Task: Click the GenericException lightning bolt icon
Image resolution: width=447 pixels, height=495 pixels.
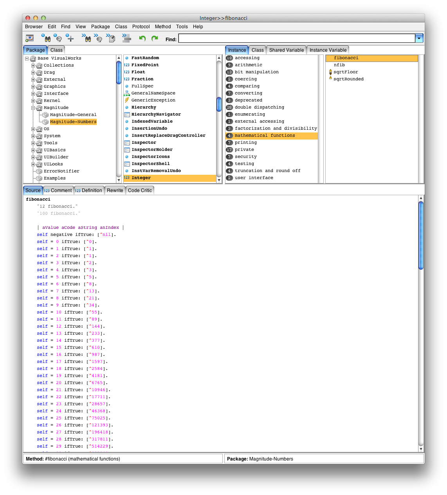Action: coord(127,100)
